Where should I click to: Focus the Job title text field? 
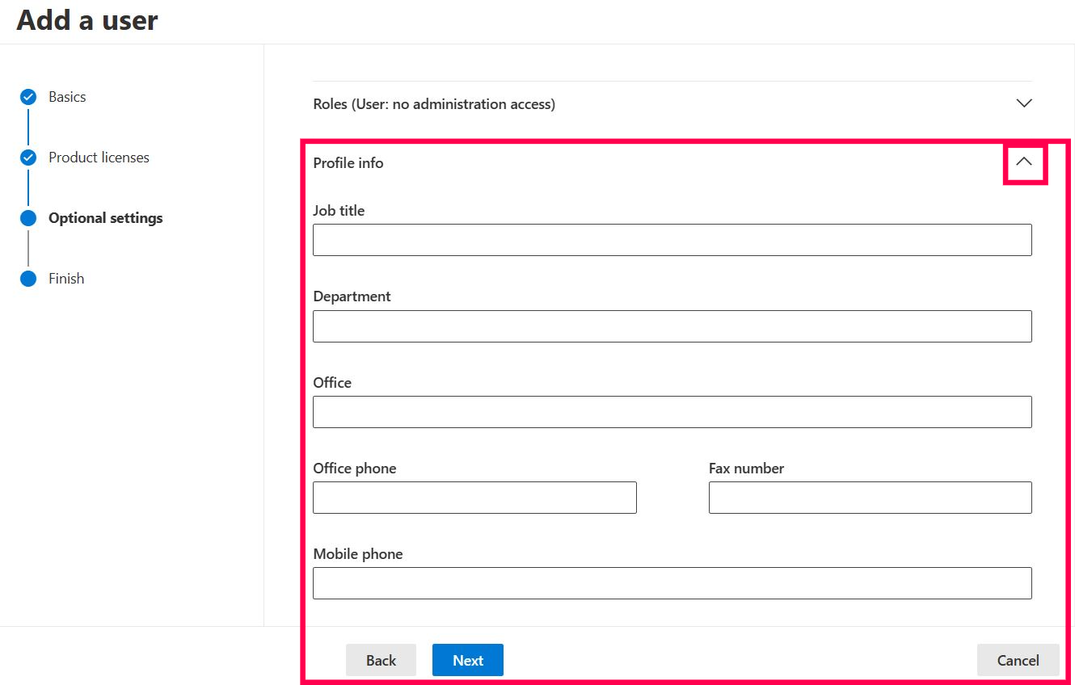point(672,240)
